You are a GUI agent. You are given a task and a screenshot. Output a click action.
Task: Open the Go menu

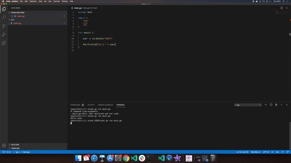click(x=45, y=1)
